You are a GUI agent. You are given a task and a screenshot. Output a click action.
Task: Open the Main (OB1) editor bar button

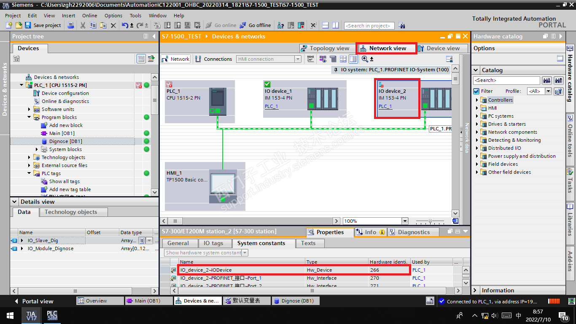[x=149, y=301]
